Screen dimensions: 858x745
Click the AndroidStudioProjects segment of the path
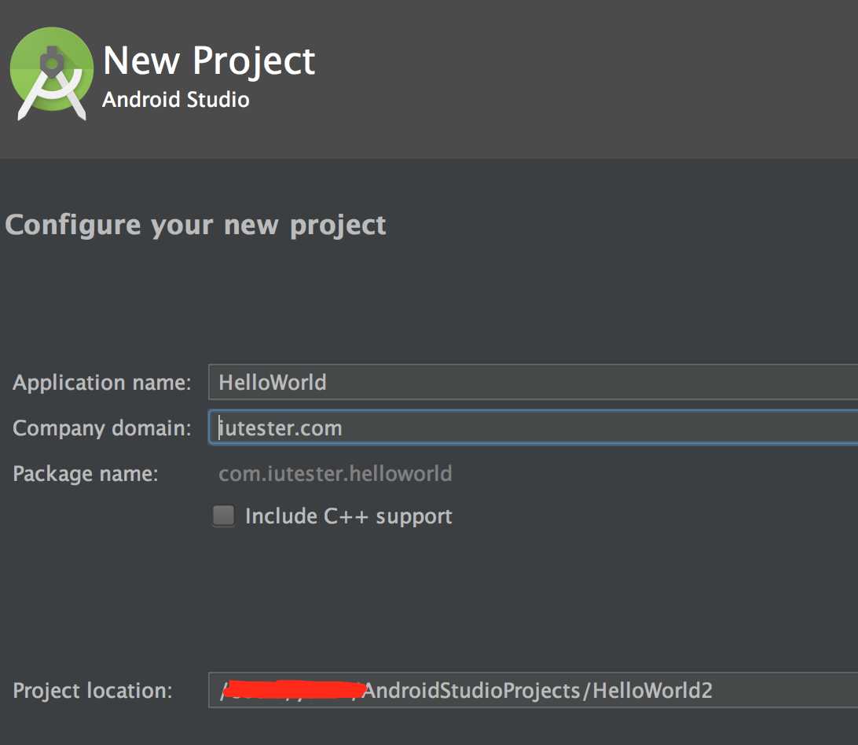coord(471,691)
